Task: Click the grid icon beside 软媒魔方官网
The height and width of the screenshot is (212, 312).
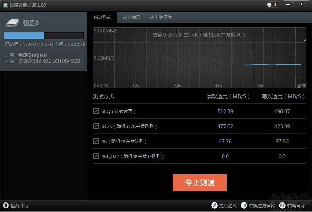Action: [x=244, y=205]
